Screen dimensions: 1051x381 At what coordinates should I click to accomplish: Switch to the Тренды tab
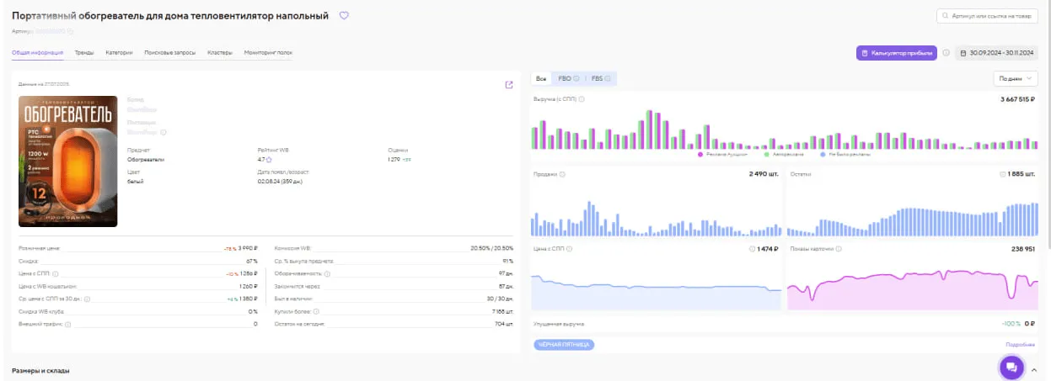[x=84, y=53]
